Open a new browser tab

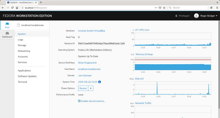(x=41, y=2)
